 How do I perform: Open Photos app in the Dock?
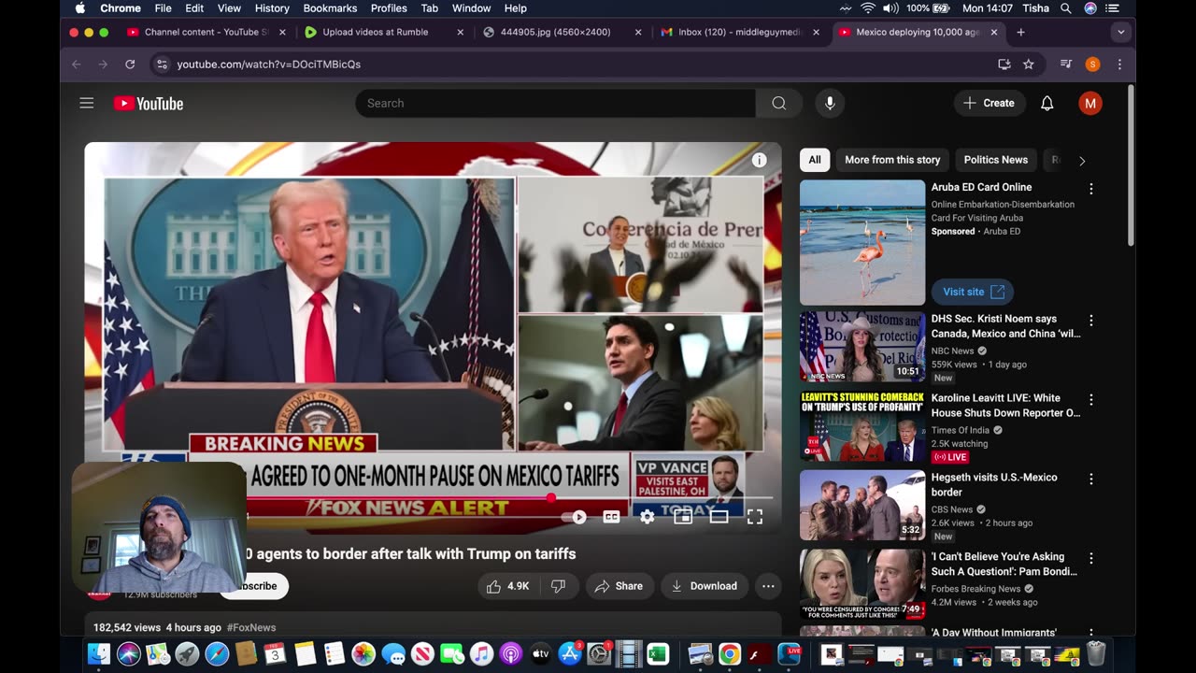pos(363,653)
